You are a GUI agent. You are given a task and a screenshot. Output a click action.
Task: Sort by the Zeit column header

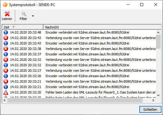click(x=22, y=27)
